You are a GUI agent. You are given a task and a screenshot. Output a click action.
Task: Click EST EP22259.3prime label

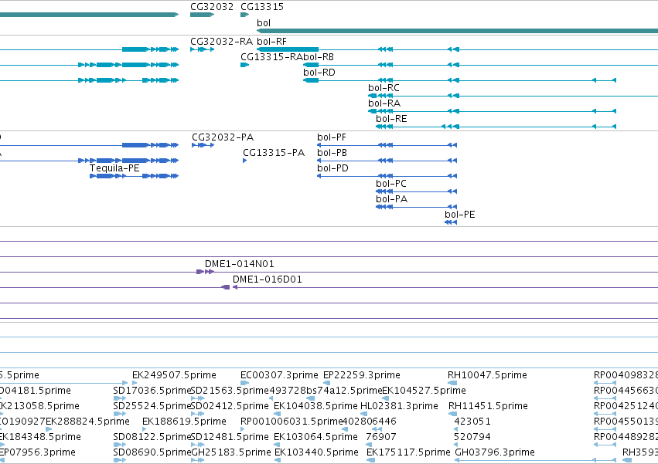point(362,375)
